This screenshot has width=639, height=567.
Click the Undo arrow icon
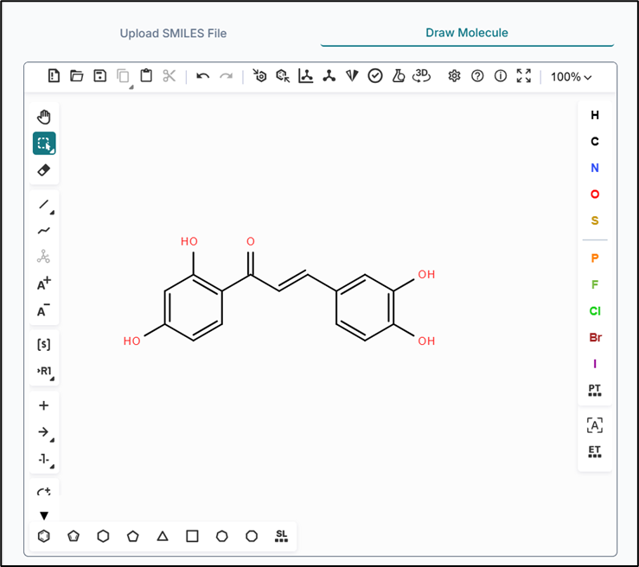tap(202, 76)
